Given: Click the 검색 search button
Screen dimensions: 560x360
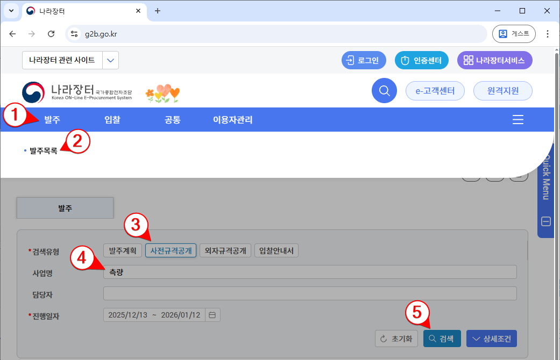Looking at the screenshot, I should [441, 339].
